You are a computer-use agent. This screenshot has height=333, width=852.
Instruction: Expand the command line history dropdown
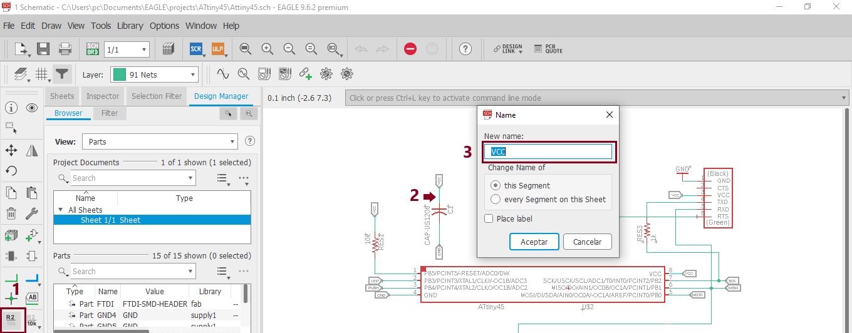pyautogui.click(x=845, y=98)
